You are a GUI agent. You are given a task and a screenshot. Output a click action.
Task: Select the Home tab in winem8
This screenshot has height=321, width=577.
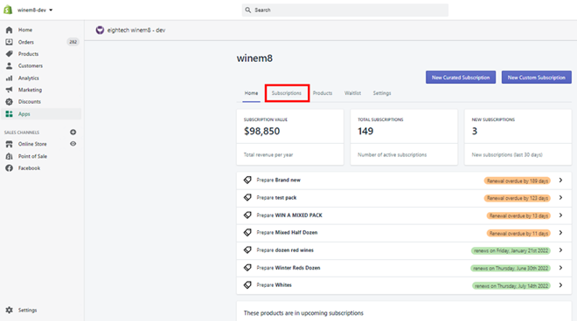251,93
